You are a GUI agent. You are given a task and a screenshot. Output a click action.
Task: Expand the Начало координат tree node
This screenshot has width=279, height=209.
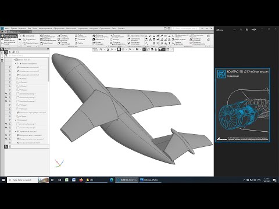coord(16,63)
